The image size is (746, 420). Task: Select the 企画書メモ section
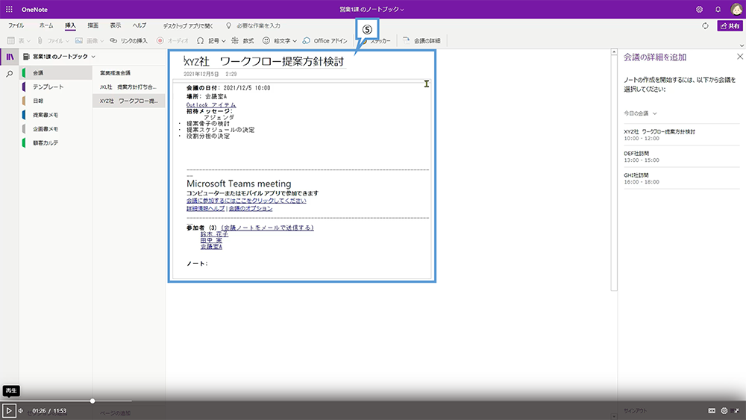point(56,129)
